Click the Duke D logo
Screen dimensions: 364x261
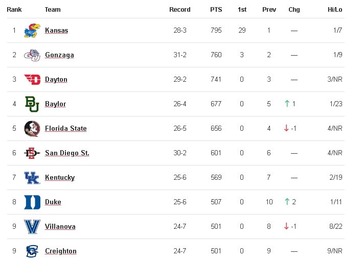tap(32, 202)
